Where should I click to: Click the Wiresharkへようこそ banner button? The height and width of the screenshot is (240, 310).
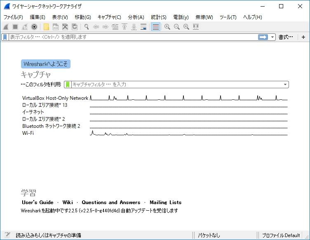46,64
